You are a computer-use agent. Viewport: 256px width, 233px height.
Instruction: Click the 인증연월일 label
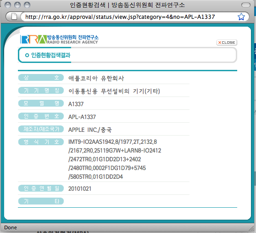click(x=41, y=188)
